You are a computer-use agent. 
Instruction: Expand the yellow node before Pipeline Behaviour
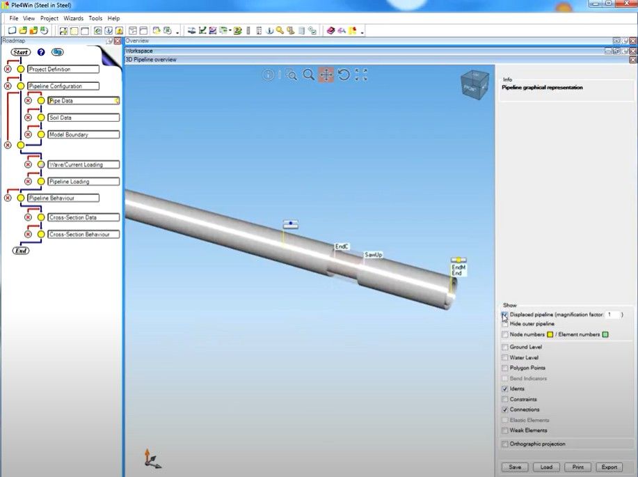21,198
